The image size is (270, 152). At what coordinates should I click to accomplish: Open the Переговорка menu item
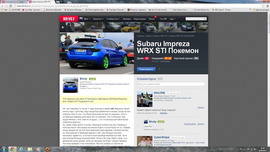coord(140,19)
